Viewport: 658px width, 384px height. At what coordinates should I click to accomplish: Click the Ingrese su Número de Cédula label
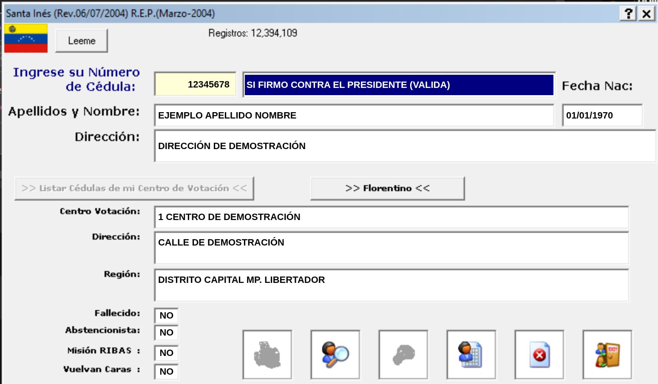pos(77,79)
